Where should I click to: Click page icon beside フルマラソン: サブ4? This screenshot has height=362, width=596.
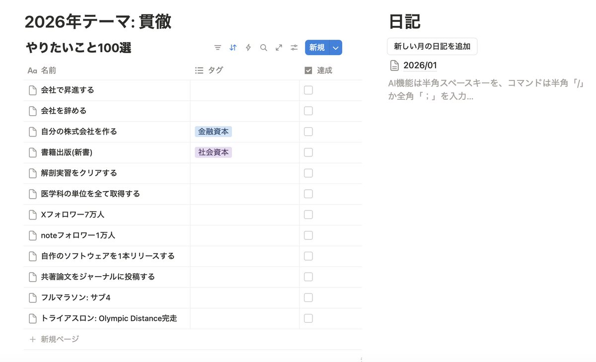(x=33, y=297)
